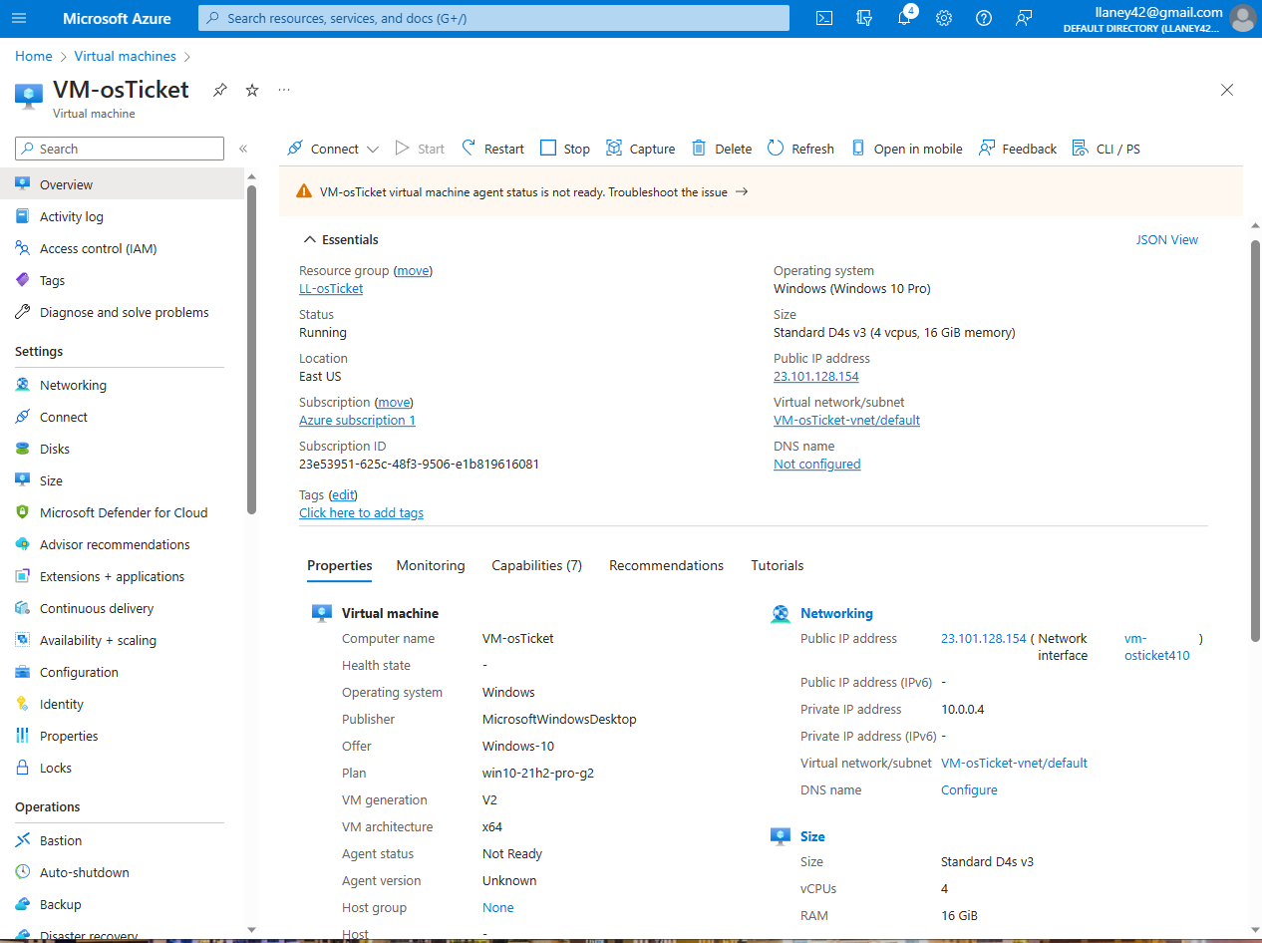1262x943 pixels.
Task: Delete the virtual machine
Action: pos(721,148)
